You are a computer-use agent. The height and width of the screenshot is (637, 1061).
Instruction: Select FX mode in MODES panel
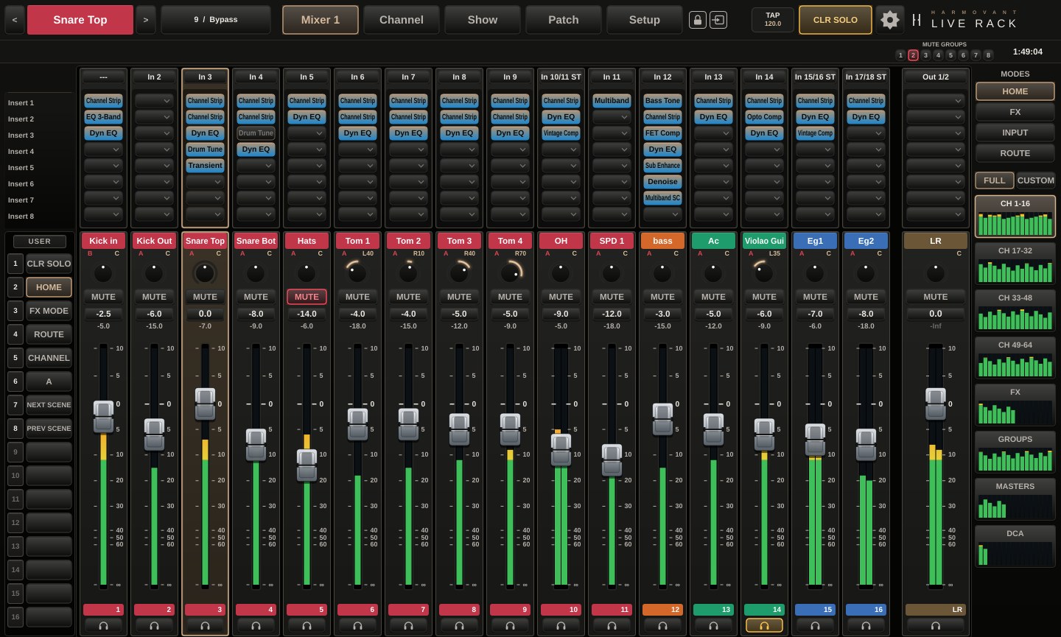click(1015, 112)
